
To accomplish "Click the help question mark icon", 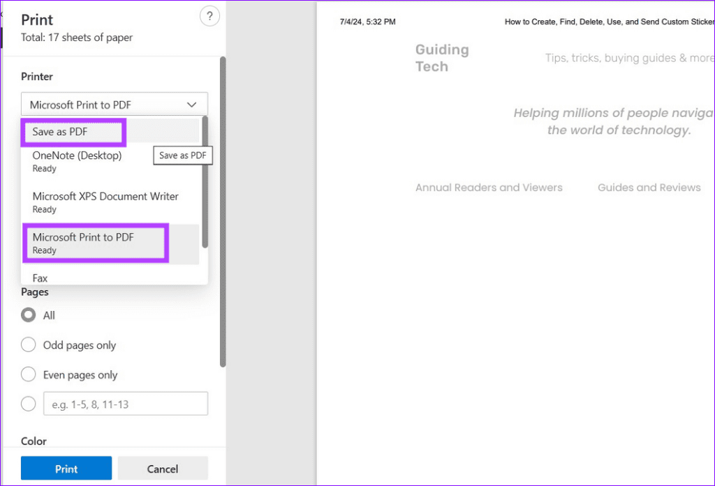I will pyautogui.click(x=209, y=17).
